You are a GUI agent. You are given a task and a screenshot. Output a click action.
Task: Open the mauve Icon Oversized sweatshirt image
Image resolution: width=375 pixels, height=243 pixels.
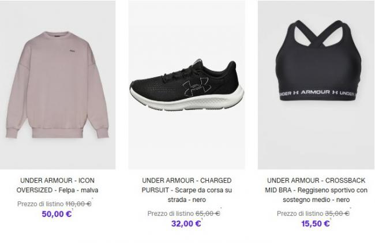(57, 85)
